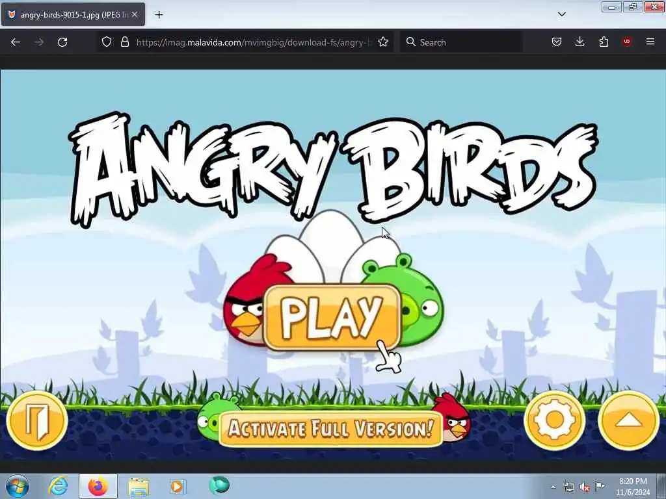
Task: Click the up arrow round button
Action: pos(629,421)
